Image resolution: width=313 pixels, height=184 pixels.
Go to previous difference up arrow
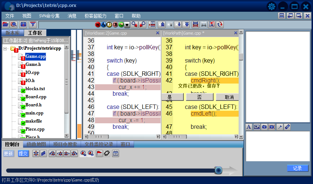point(170,25)
